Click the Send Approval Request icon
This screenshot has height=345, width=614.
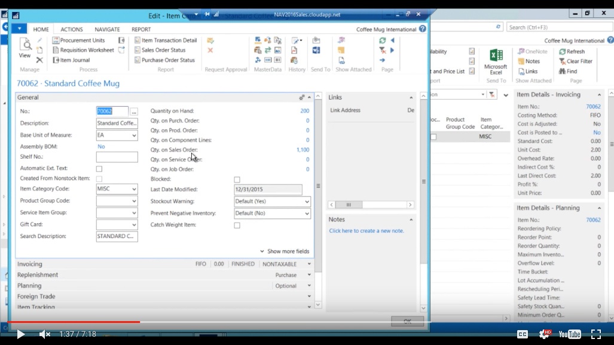[210, 40]
